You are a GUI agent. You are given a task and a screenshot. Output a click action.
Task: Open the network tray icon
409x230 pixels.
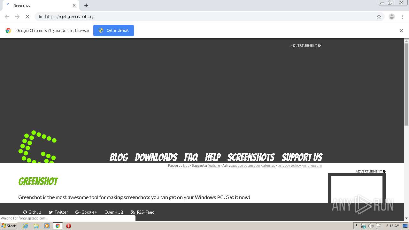[363, 226]
